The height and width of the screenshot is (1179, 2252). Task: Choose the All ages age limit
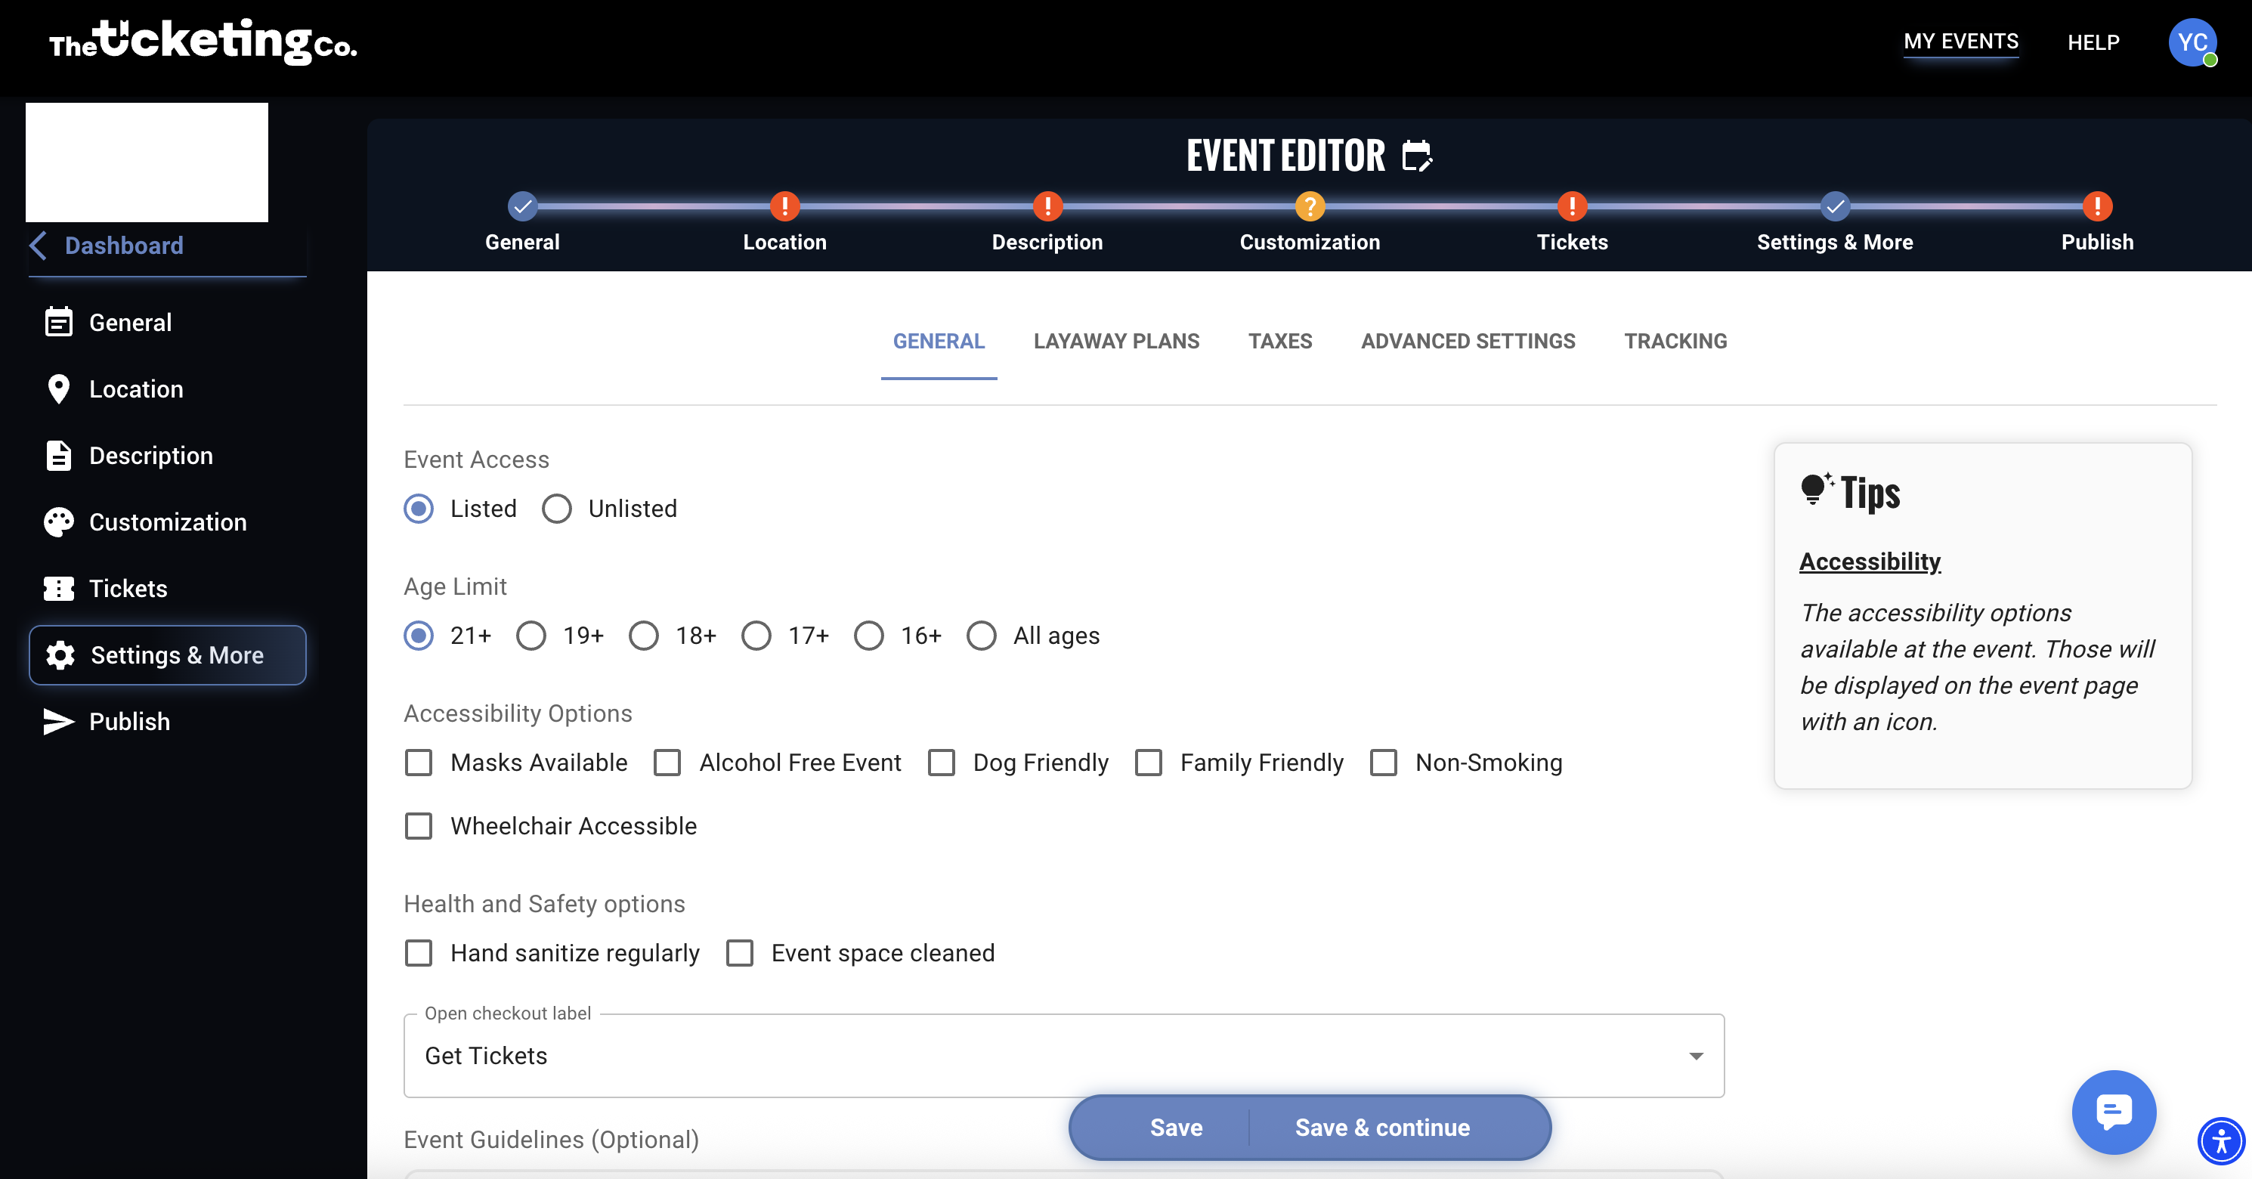pyautogui.click(x=981, y=636)
